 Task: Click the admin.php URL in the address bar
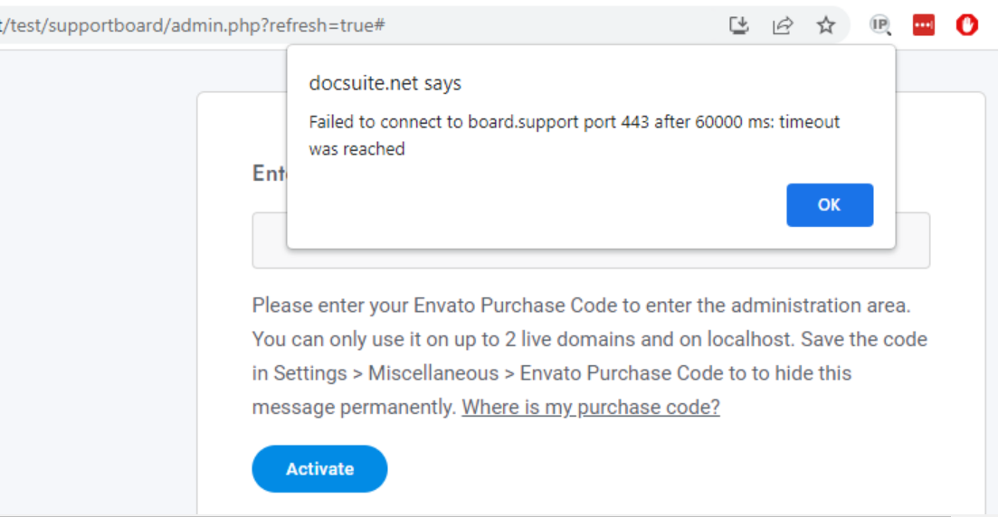[x=193, y=25]
